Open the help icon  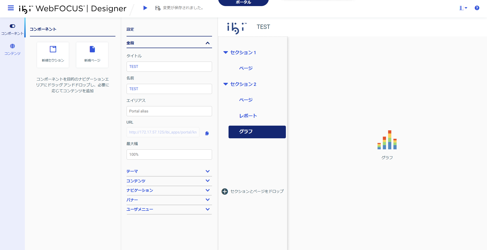477,8
